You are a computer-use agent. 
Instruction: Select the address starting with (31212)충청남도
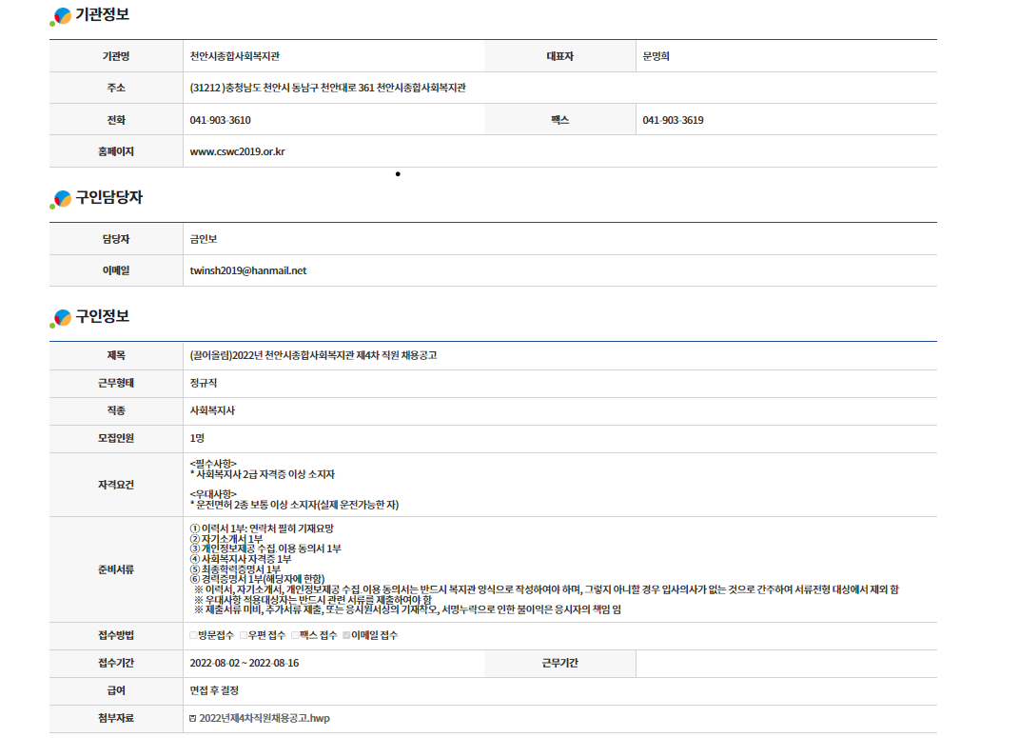click(327, 88)
